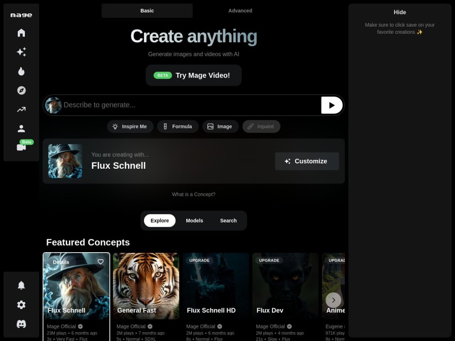Open the What is a Concept link
This screenshot has width=455, height=341.
[194, 194]
